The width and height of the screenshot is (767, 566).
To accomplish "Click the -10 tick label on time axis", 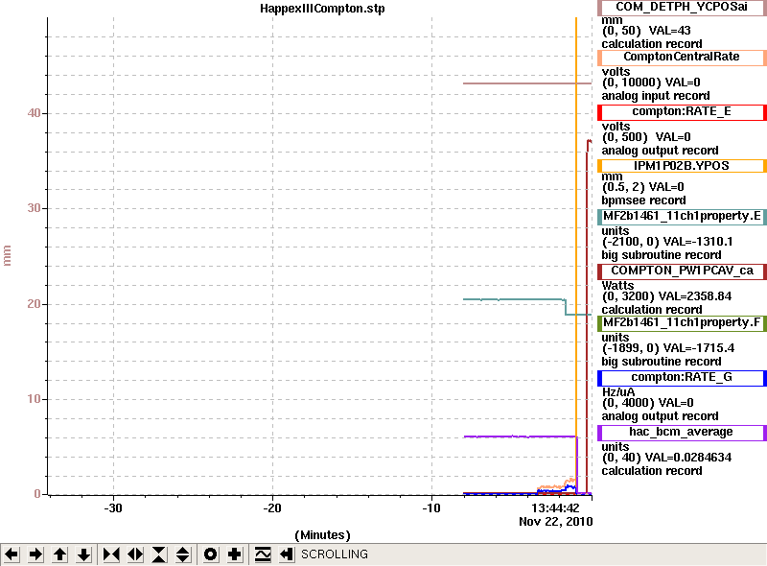I will click(430, 508).
